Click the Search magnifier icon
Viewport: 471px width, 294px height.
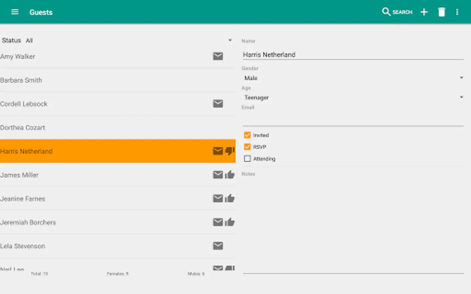click(x=386, y=12)
